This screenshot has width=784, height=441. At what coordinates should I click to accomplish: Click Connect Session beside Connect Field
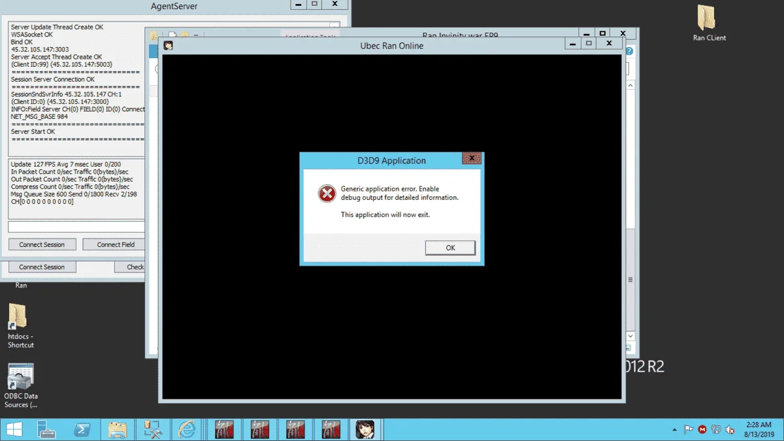42,244
